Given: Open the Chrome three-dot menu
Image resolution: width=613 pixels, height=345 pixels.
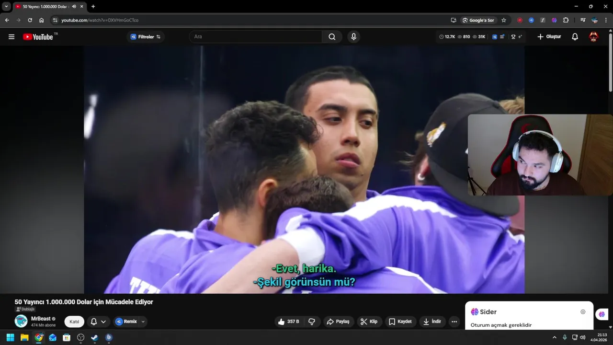Looking at the screenshot, I should (x=606, y=20).
